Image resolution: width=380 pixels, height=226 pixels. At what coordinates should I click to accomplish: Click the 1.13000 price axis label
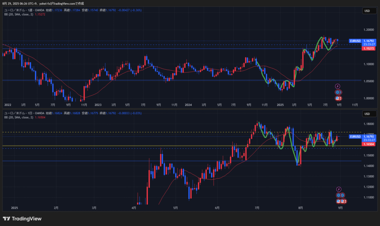click(368, 176)
